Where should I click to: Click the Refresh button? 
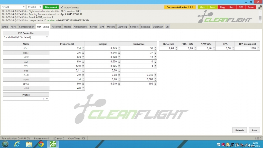point(239,130)
